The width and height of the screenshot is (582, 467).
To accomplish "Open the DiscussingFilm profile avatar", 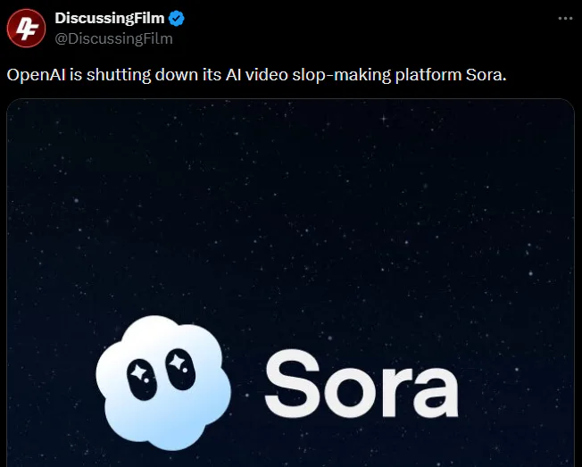I will (27, 29).
